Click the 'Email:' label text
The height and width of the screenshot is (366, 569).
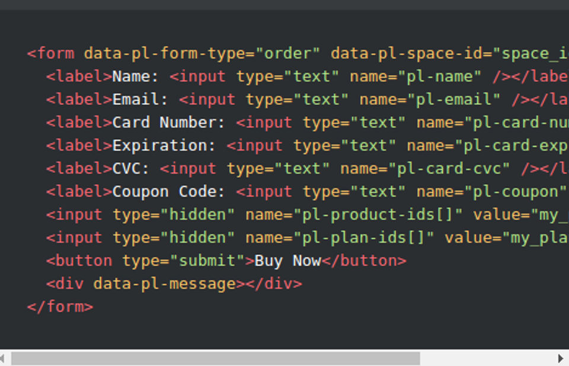(140, 99)
